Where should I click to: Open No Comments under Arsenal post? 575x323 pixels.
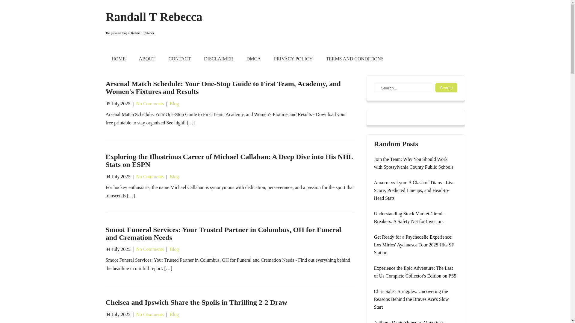(150, 103)
